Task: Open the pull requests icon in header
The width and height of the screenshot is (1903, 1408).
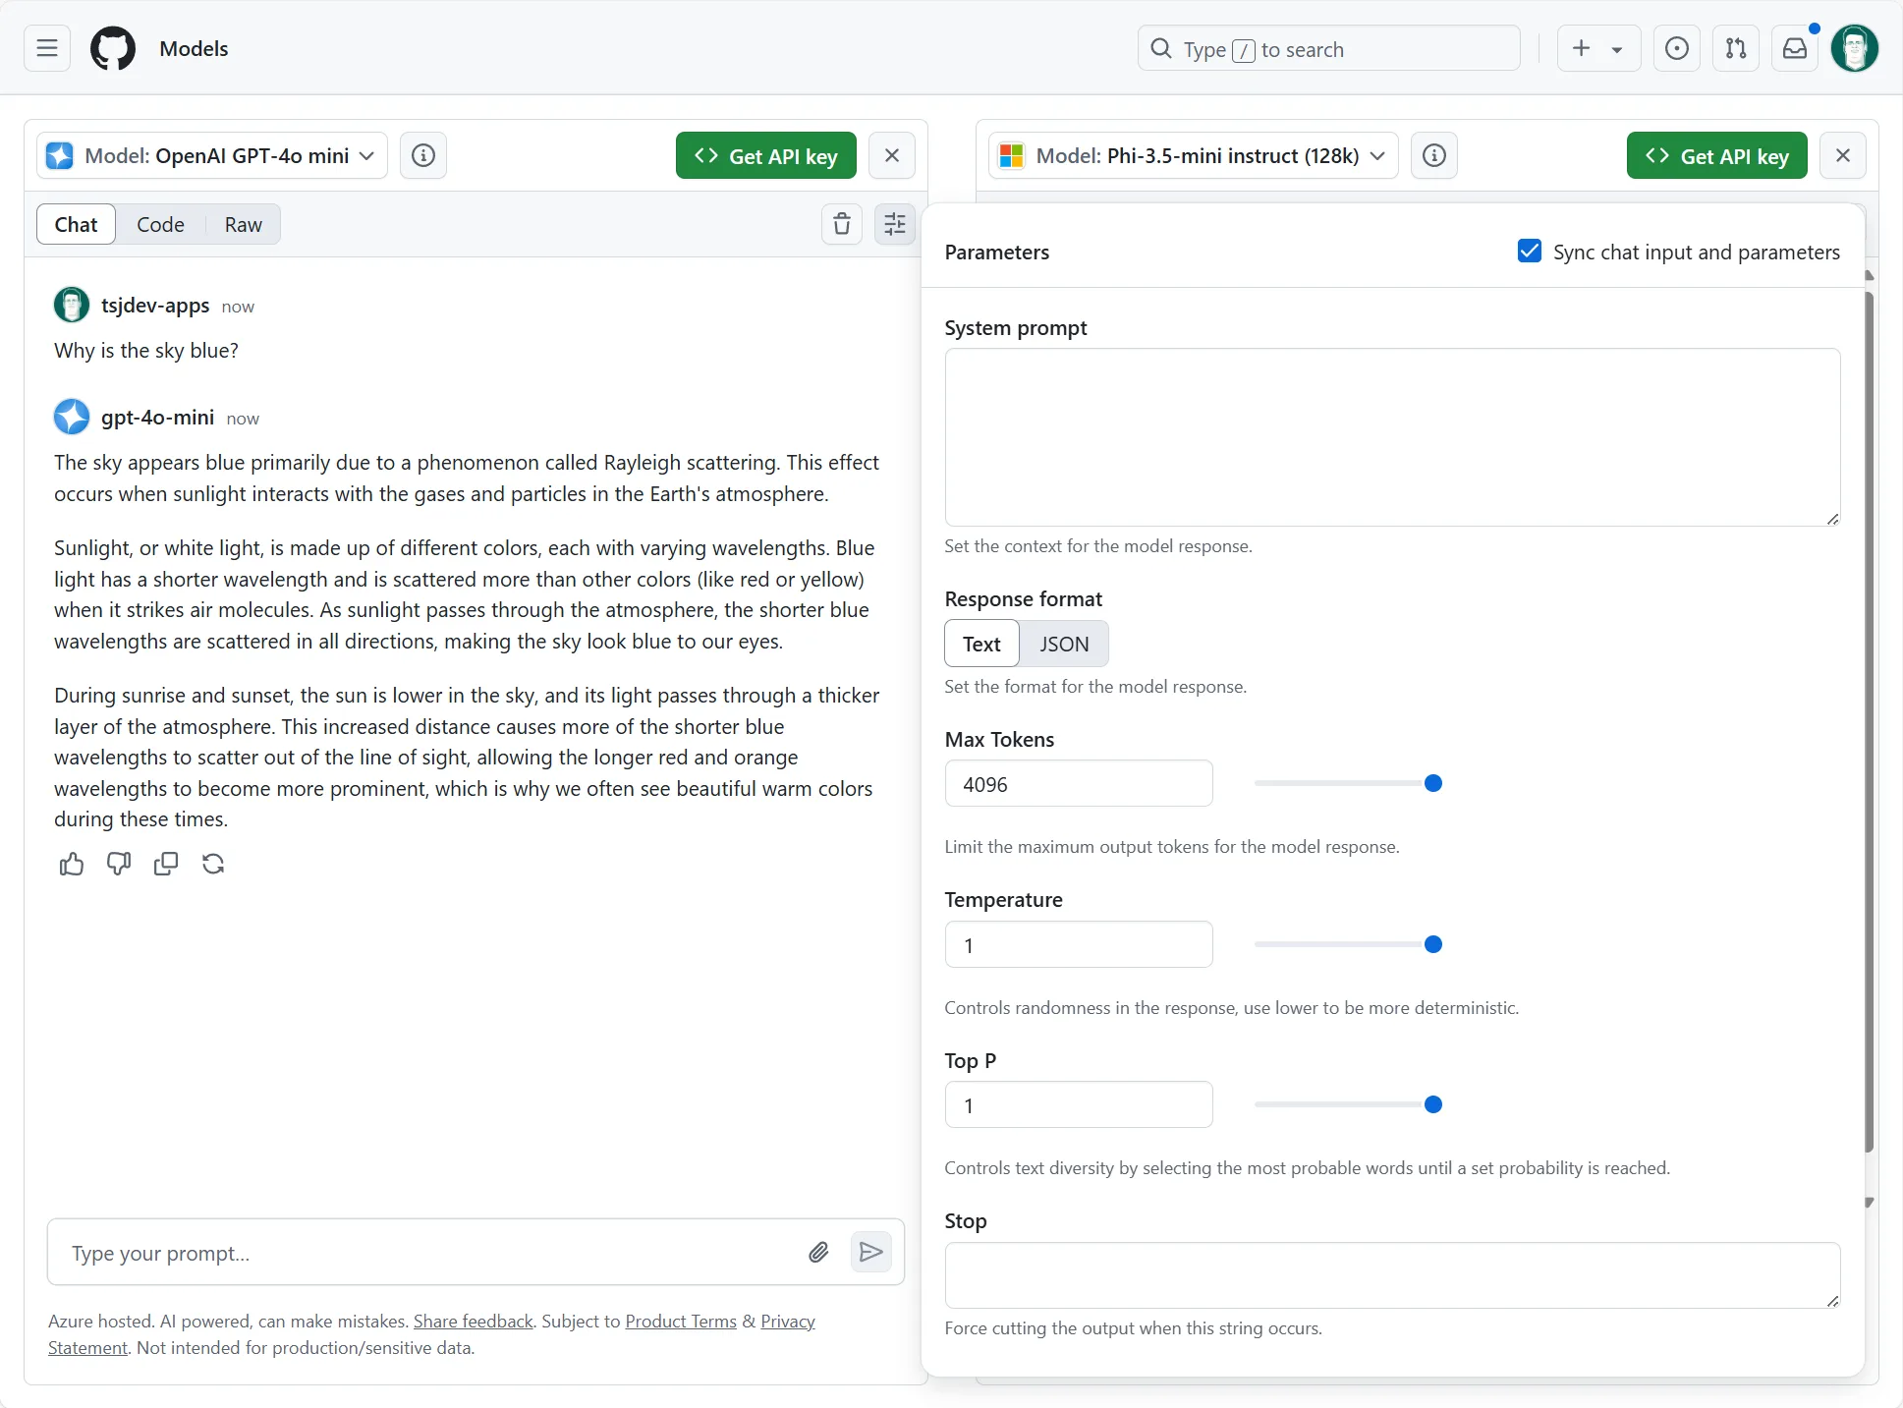Action: 1736,48
